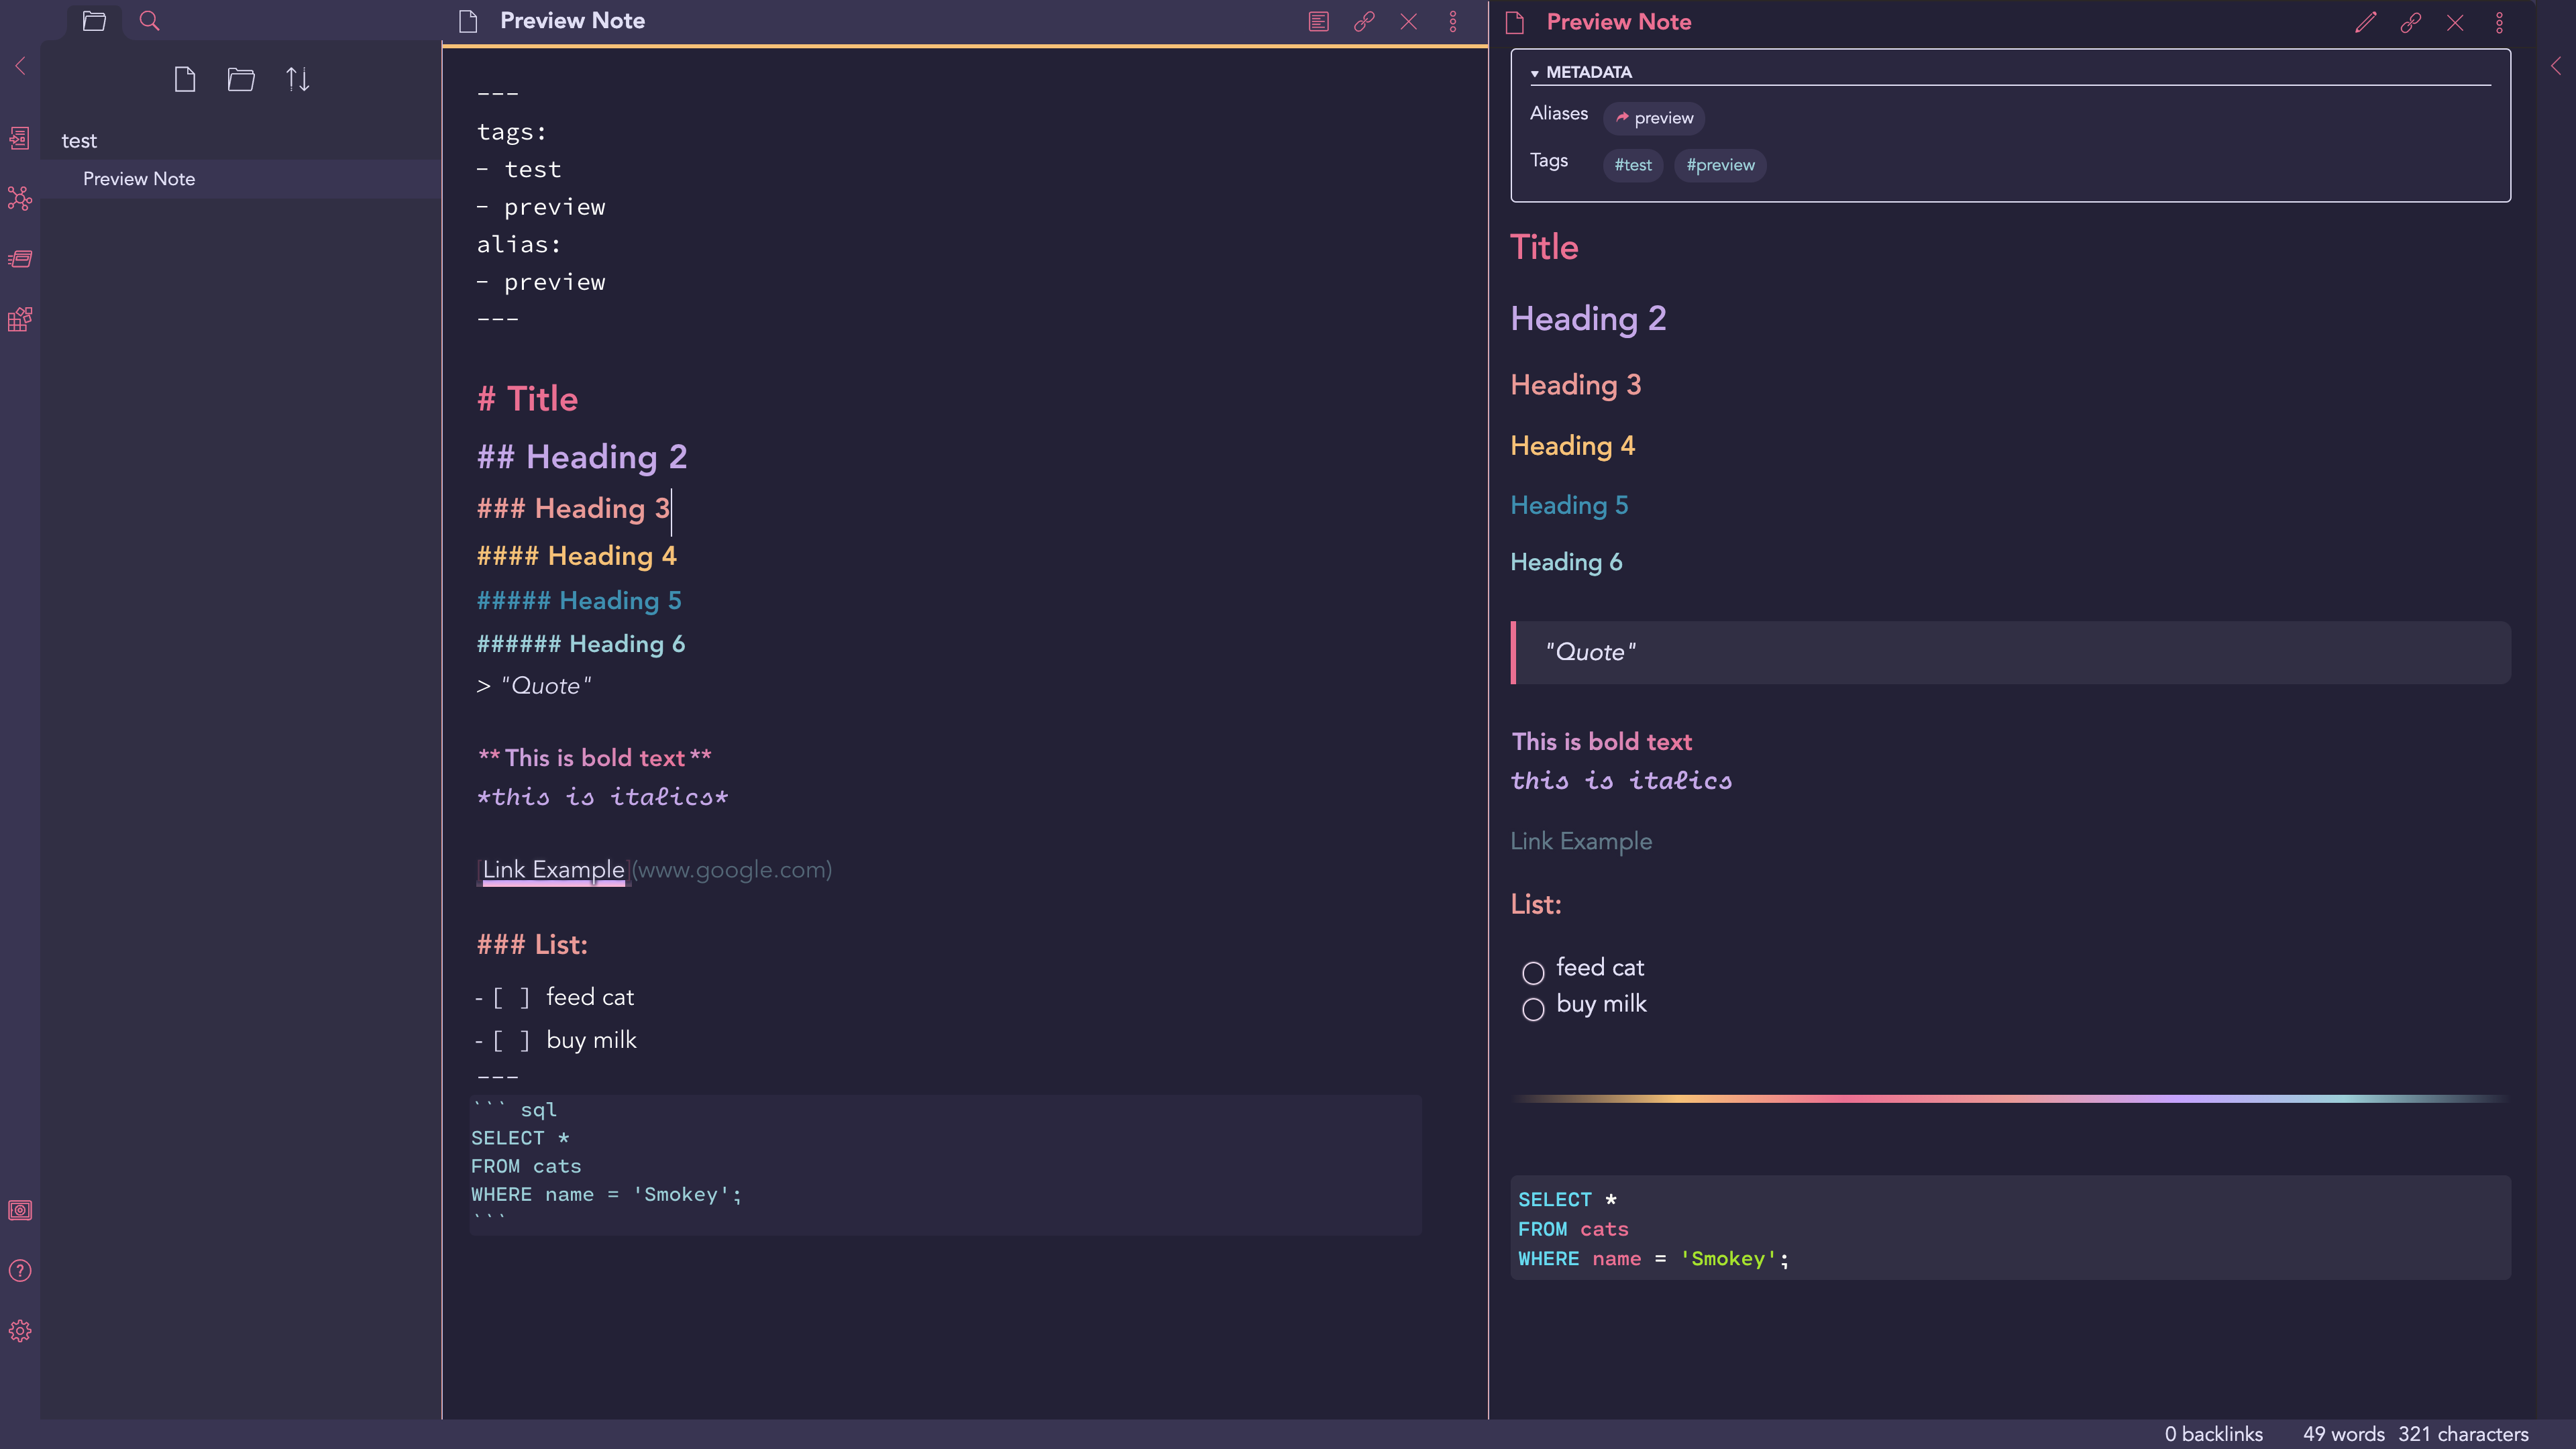Switch the preview pane to edit mode

pyautogui.click(x=2365, y=22)
